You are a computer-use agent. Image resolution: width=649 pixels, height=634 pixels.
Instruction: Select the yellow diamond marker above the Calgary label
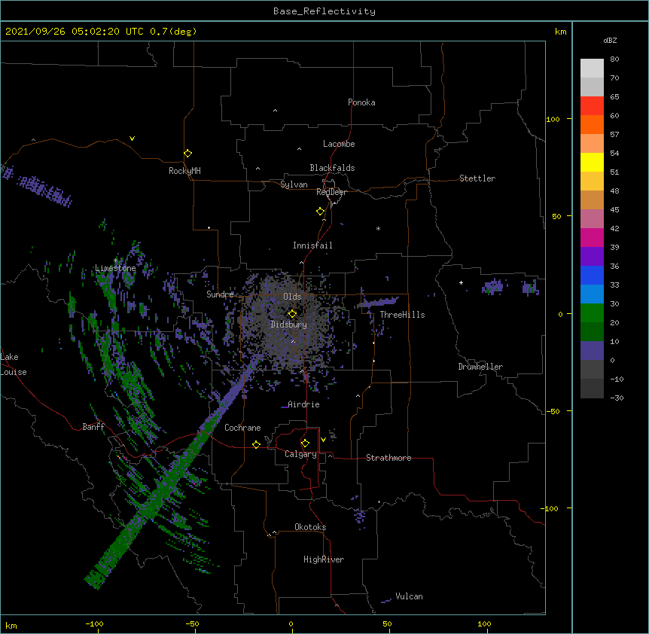(x=305, y=443)
